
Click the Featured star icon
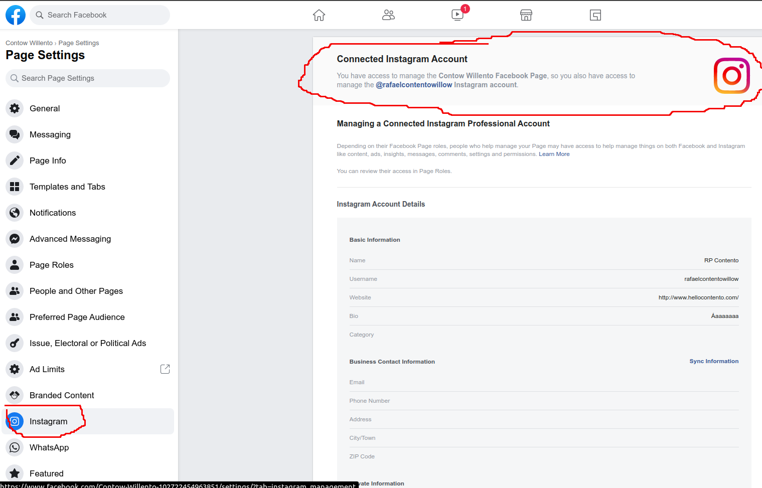click(15, 473)
